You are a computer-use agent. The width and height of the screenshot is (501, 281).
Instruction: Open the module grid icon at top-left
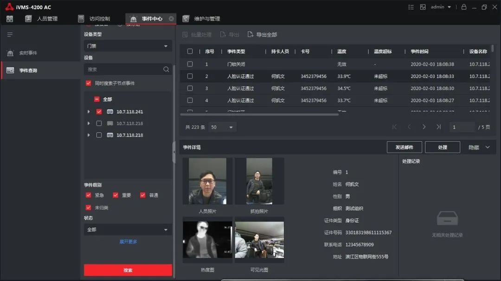[10, 19]
